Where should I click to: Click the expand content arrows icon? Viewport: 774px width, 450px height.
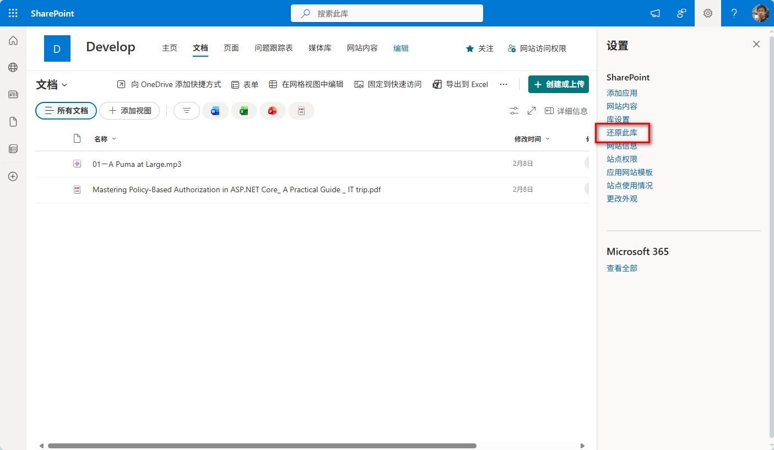[x=532, y=111]
